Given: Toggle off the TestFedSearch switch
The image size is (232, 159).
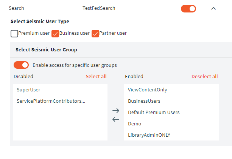Looking at the screenshot, I should pos(188,8).
